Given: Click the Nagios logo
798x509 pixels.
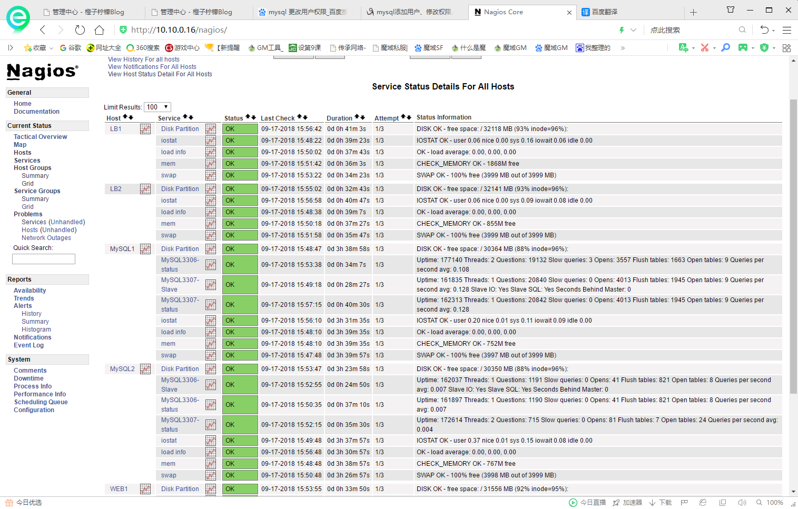Looking at the screenshot, I should click(x=43, y=71).
